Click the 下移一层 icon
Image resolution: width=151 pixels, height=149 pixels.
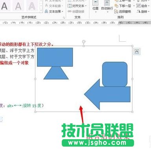click(116, 6)
